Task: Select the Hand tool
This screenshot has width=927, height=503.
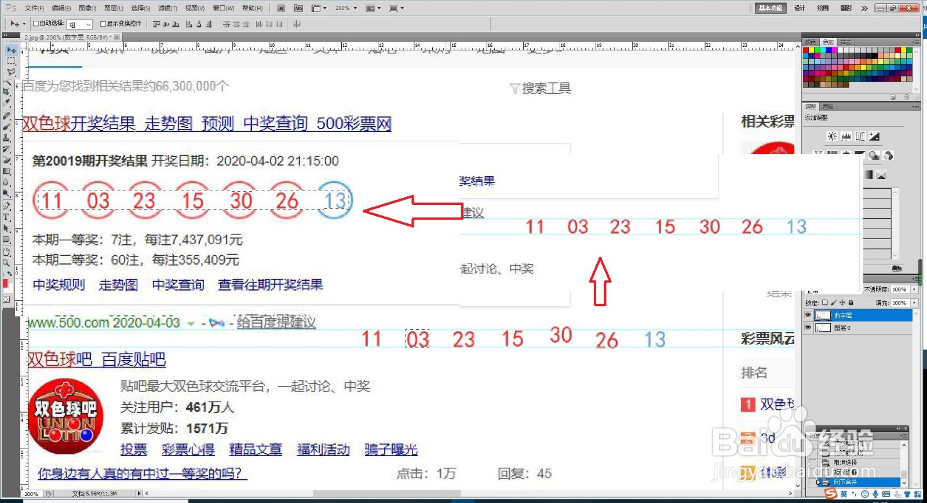Action: pos(7,252)
